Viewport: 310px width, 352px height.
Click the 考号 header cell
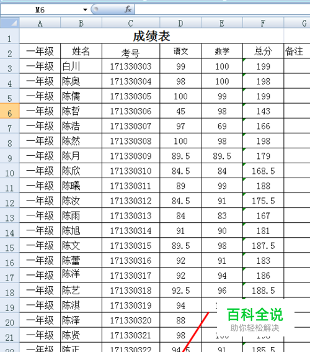click(131, 51)
